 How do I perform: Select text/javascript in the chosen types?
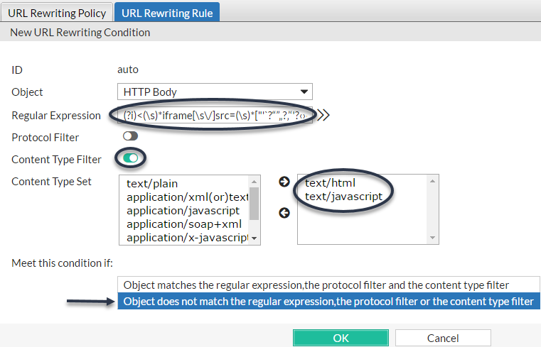pos(343,197)
